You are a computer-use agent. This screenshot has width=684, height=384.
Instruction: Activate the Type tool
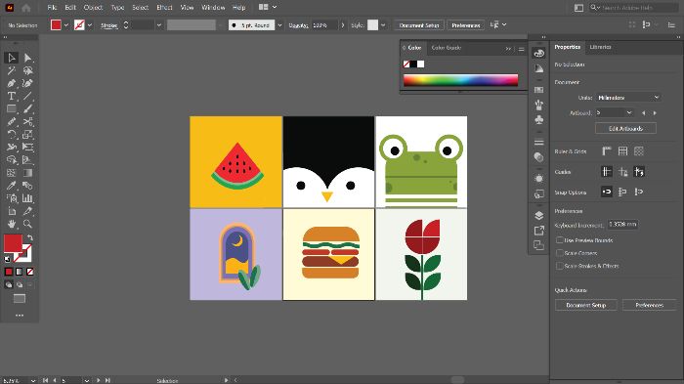(12, 96)
